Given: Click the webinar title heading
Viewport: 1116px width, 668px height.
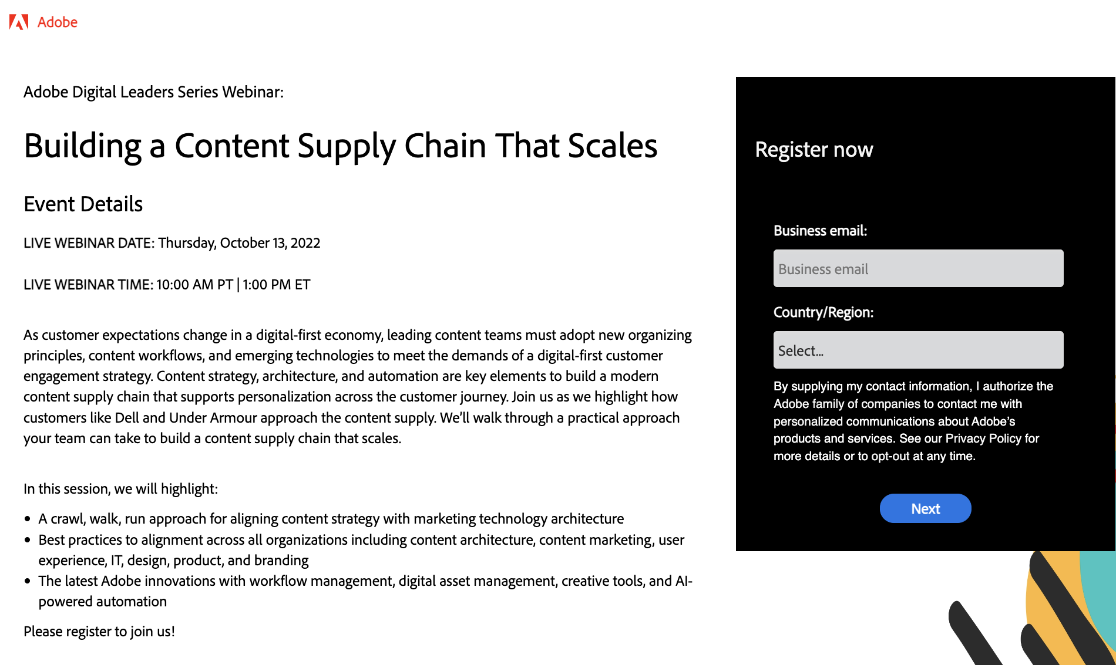Looking at the screenshot, I should click(340, 146).
